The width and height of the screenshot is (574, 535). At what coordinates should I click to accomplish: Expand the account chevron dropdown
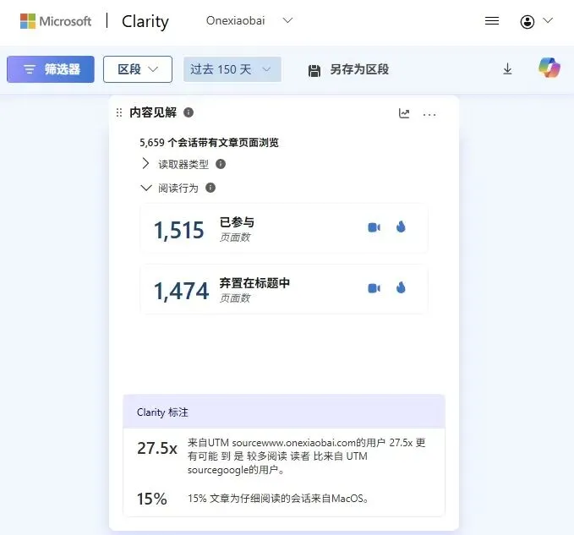pos(548,20)
